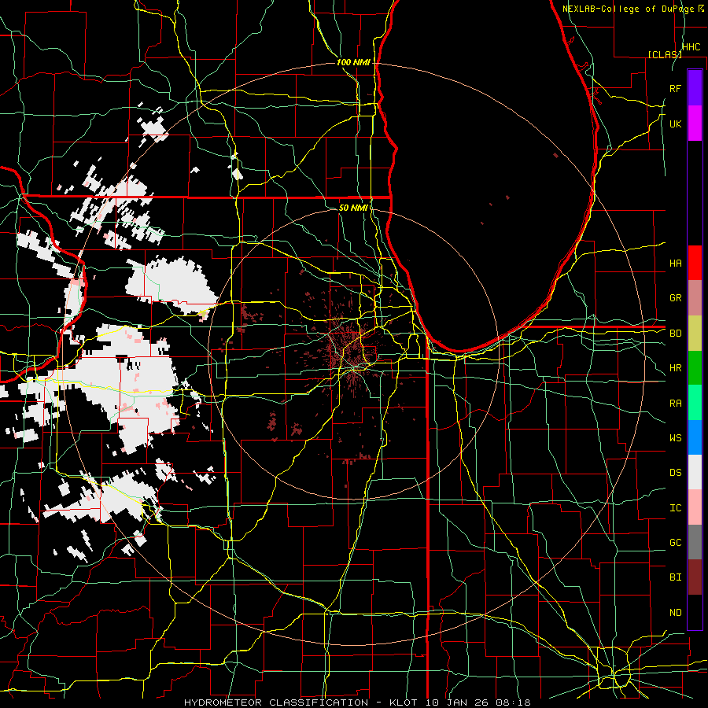Click the '[CLAS]' legend unit label
The height and width of the screenshot is (708, 708).
(x=665, y=54)
